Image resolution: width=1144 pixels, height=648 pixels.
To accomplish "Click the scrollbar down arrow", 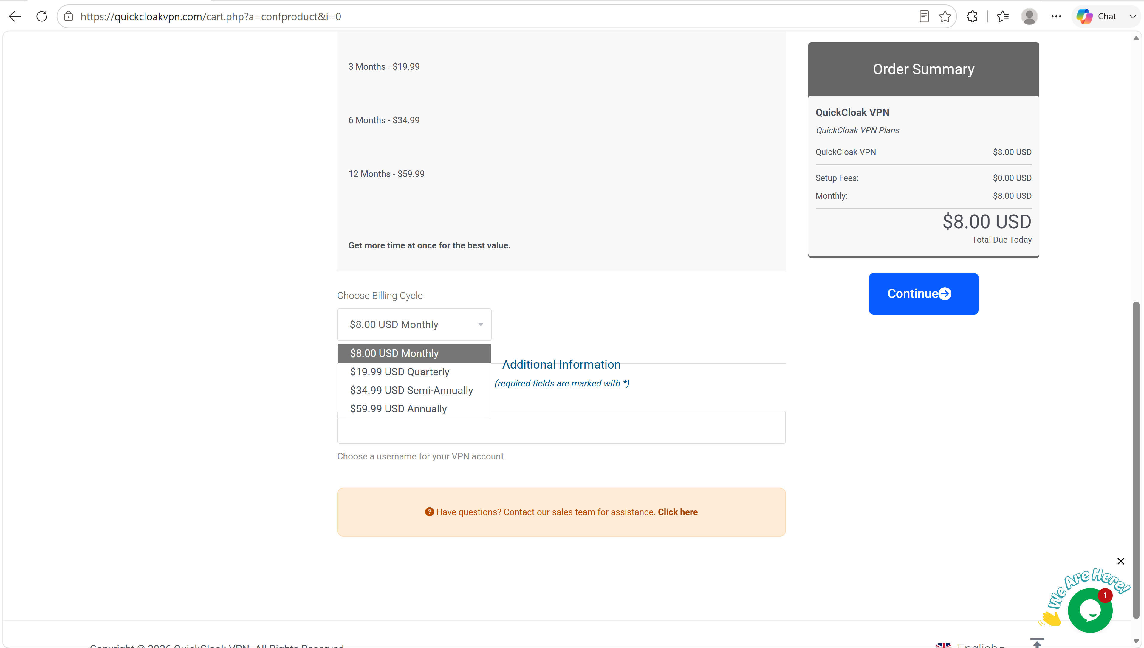I will (x=1136, y=641).
